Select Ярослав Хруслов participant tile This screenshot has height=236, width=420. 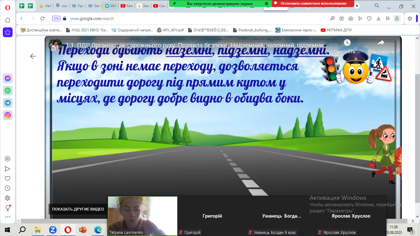tap(351, 216)
